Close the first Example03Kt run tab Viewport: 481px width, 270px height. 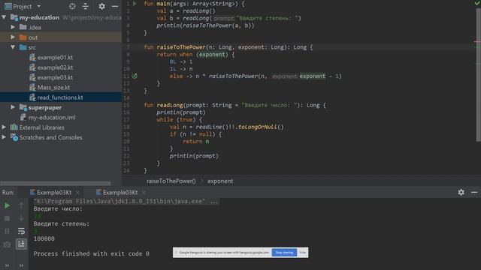click(77, 193)
